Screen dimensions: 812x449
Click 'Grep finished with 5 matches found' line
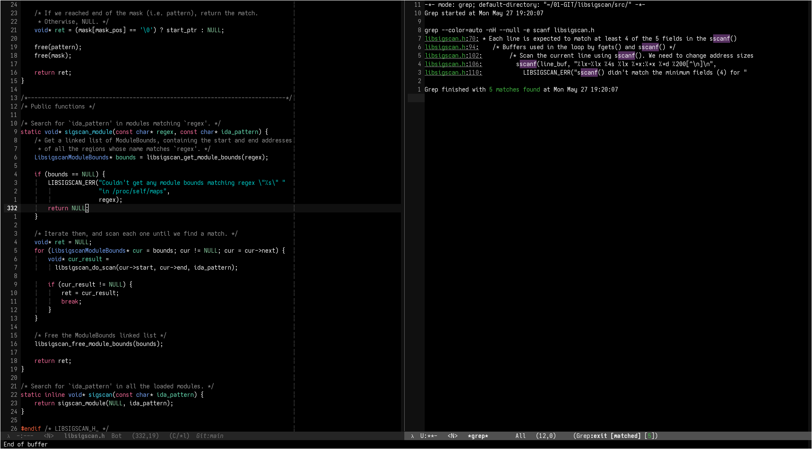point(521,89)
